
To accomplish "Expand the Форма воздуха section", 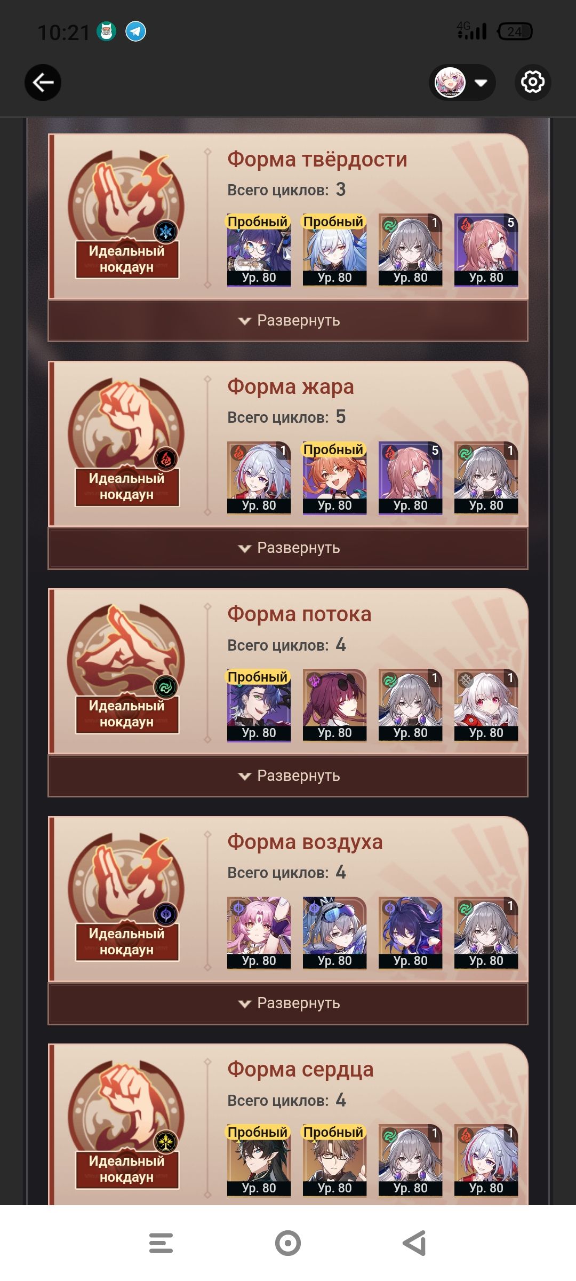I will [288, 1003].
